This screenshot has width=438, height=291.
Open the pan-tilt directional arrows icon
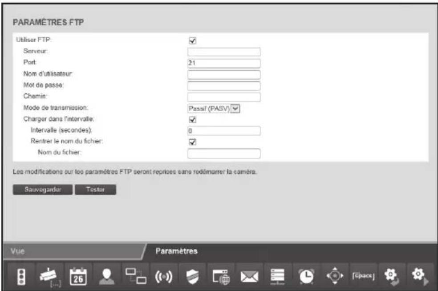click(335, 276)
